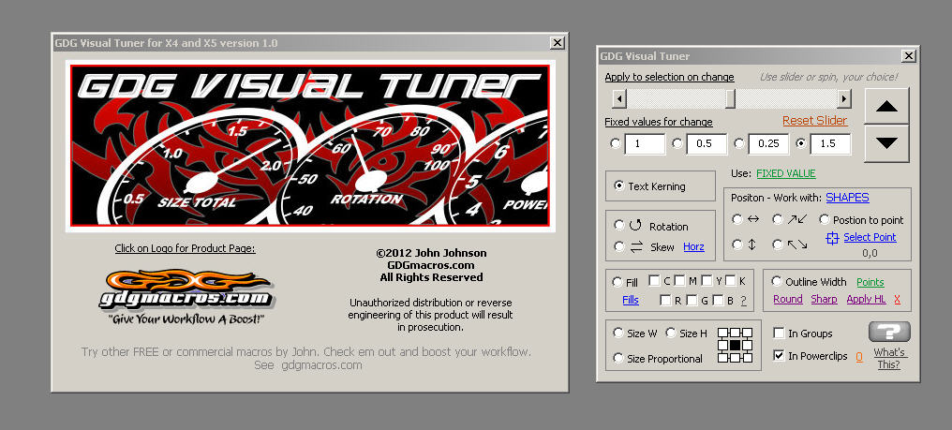Select the outward diagonal arrows radio button
Viewport: 952px width, 430px height.
click(x=777, y=245)
